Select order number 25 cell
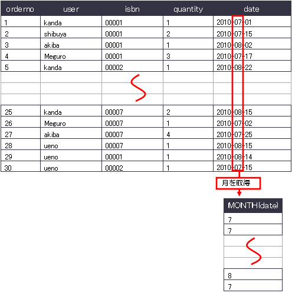Viewport: 292px width, 293px height. 21,111
